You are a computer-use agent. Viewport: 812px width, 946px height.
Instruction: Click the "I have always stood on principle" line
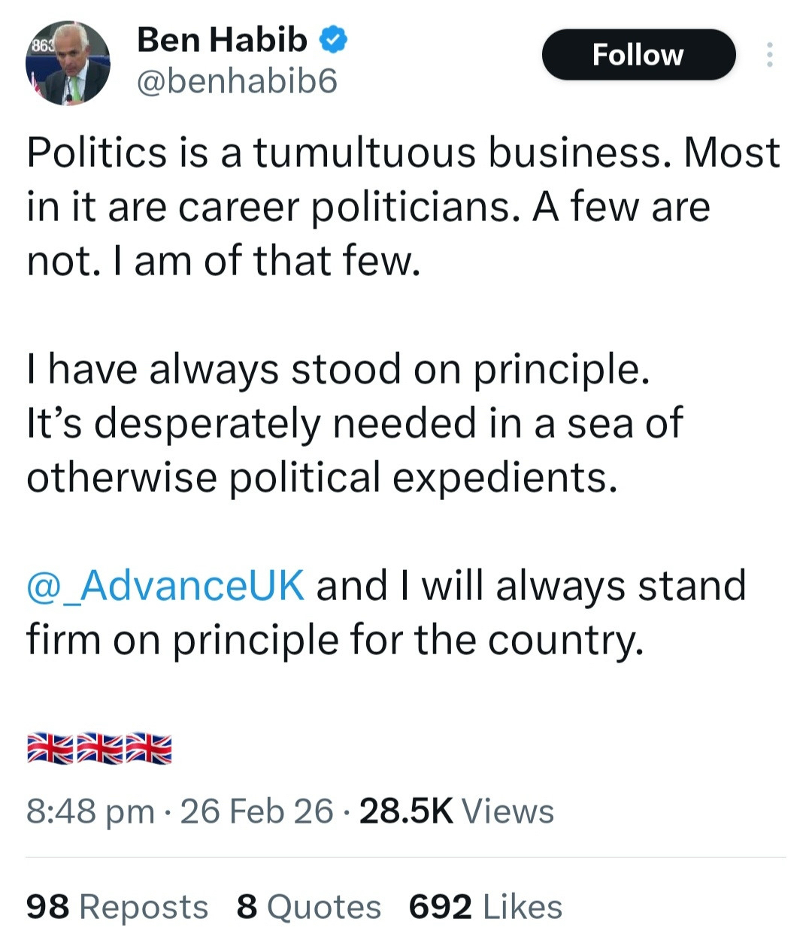coord(338,369)
